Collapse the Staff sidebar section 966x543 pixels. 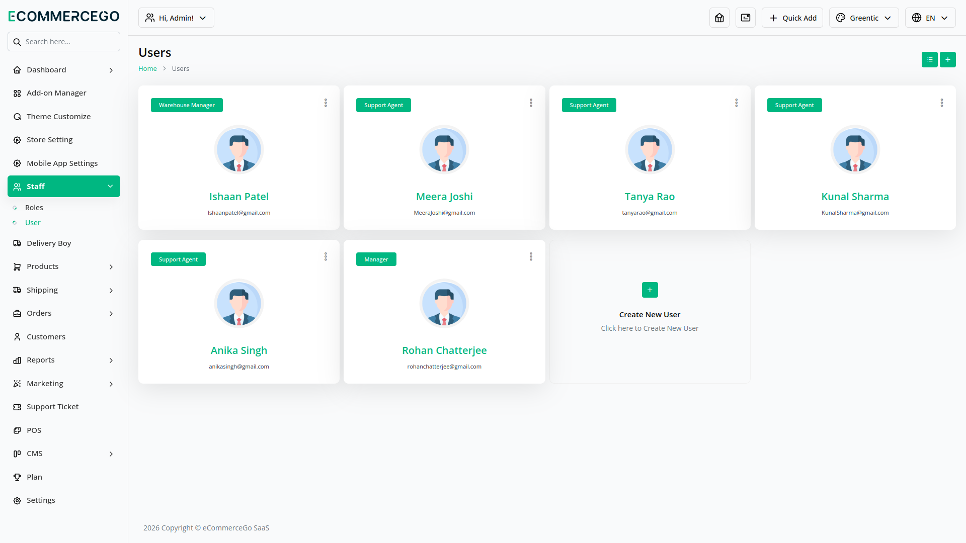click(x=64, y=187)
